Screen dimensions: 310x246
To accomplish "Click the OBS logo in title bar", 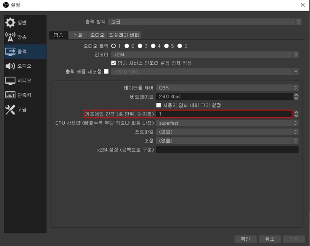I will 6,5.
